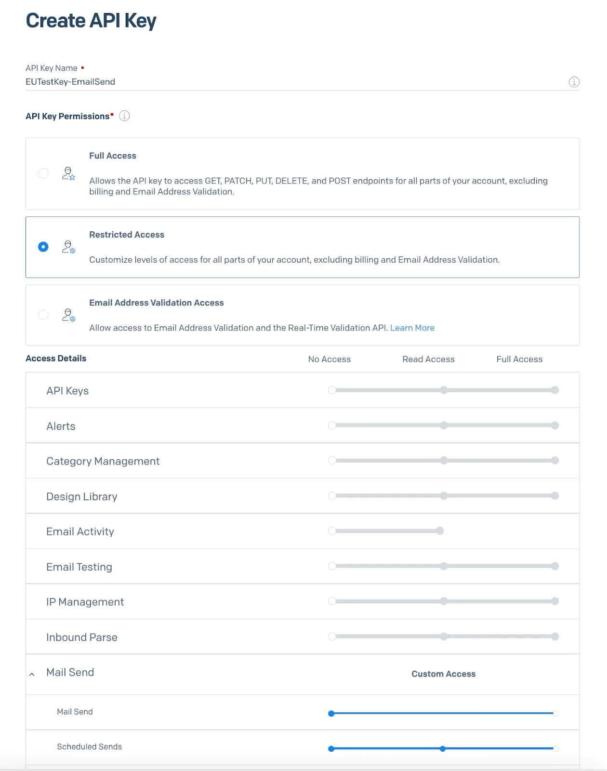Click the Email Address Validation Access title
Screen dimensions: 607x771
157,303
